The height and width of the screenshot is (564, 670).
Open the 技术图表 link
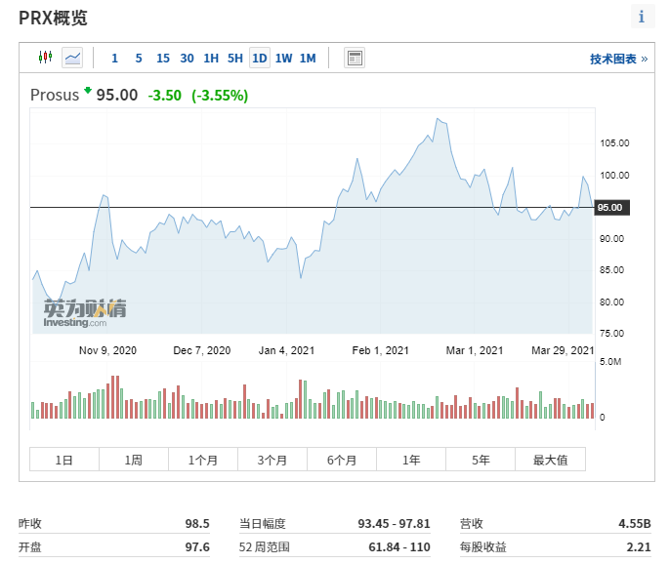pyautogui.click(x=618, y=60)
